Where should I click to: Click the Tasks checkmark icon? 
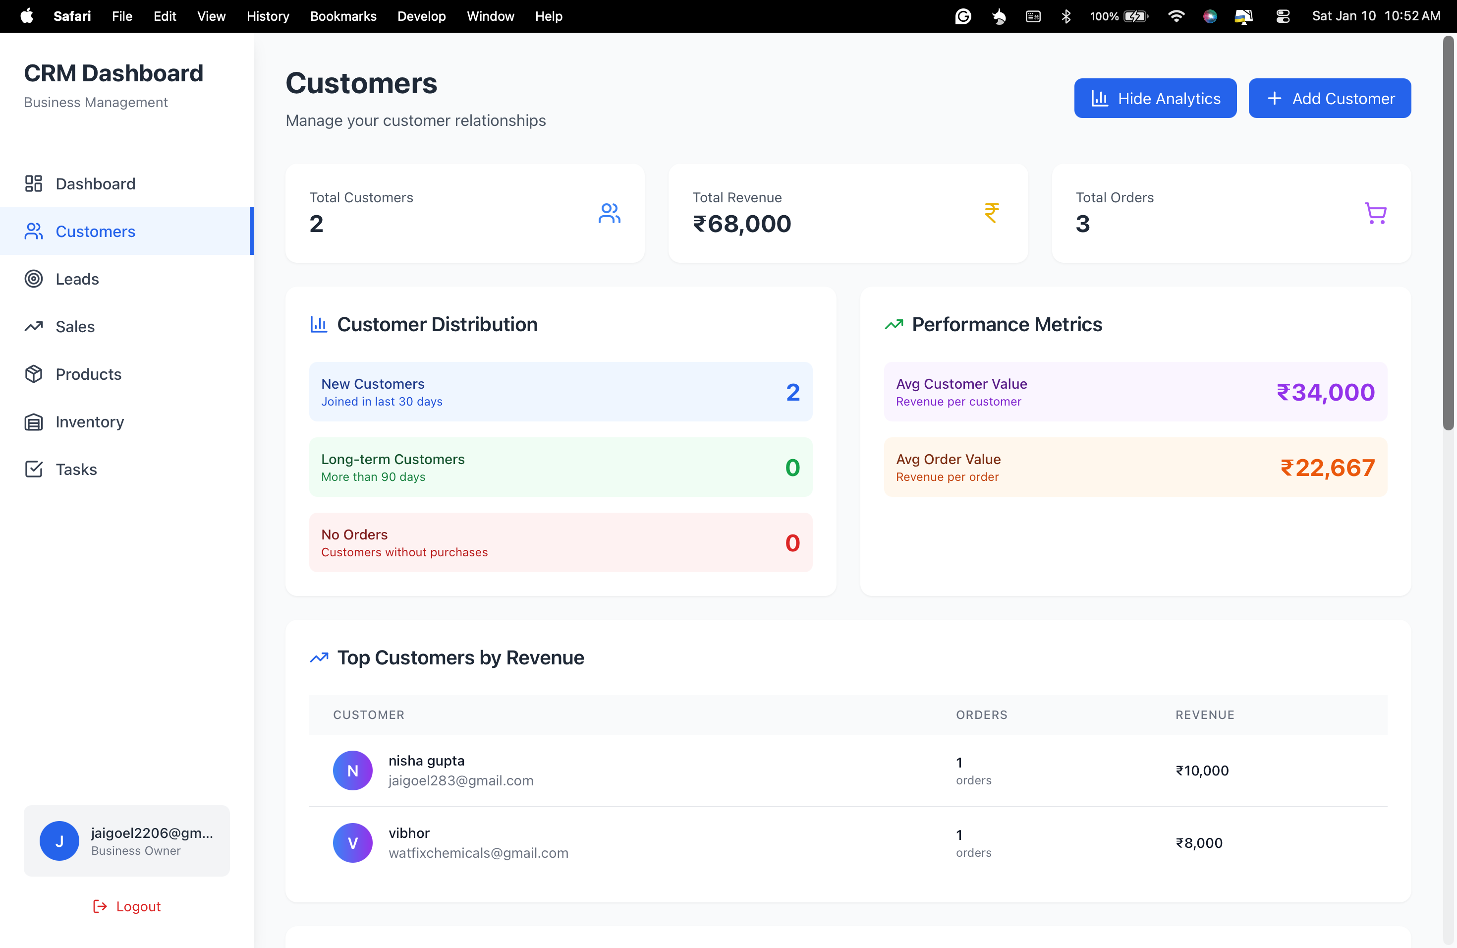[x=34, y=469]
